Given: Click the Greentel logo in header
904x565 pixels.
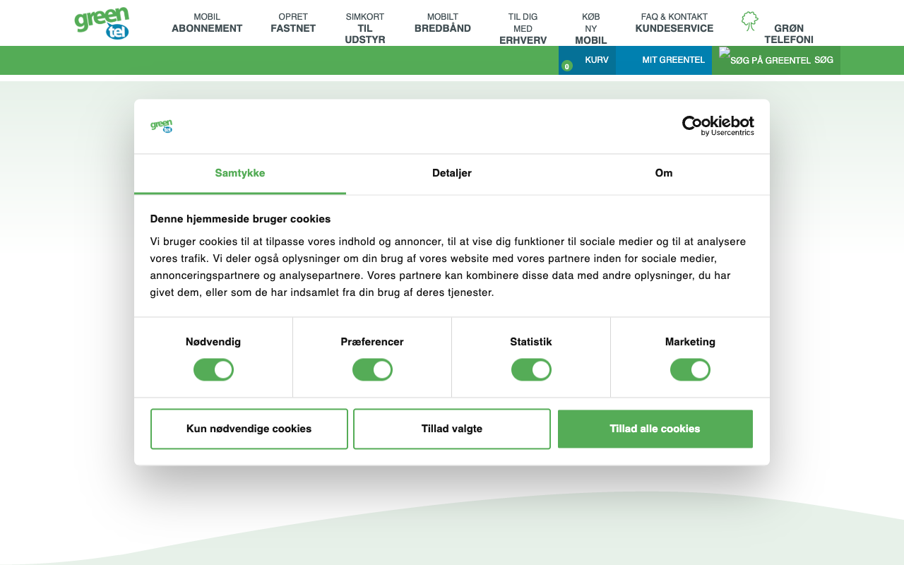Looking at the screenshot, I should pyautogui.click(x=102, y=23).
